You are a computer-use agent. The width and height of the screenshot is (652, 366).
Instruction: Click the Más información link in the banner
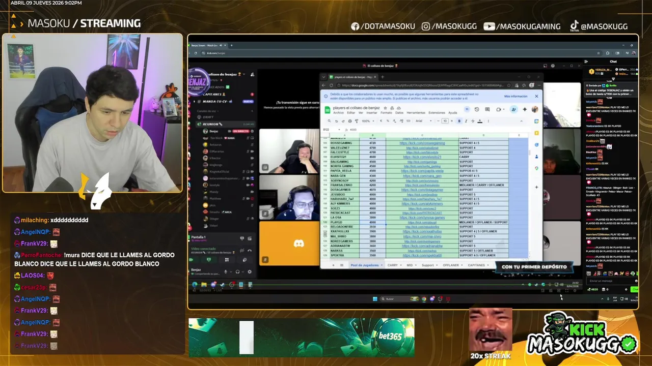tap(515, 96)
